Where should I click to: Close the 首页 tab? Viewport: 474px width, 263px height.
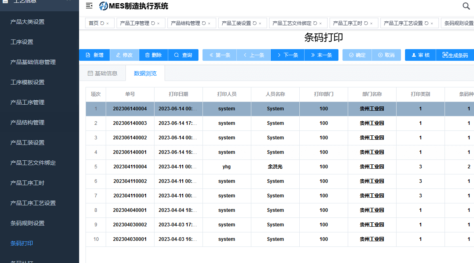click(x=108, y=23)
